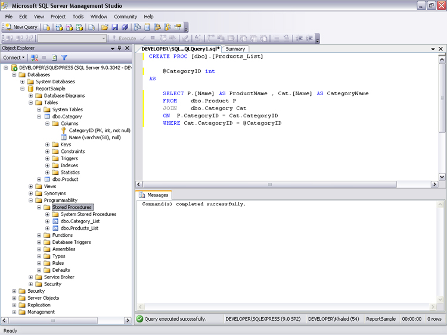Click Analysis Services MDX Query icon
Viewport: 447px width, 335px height.
pos(59,27)
